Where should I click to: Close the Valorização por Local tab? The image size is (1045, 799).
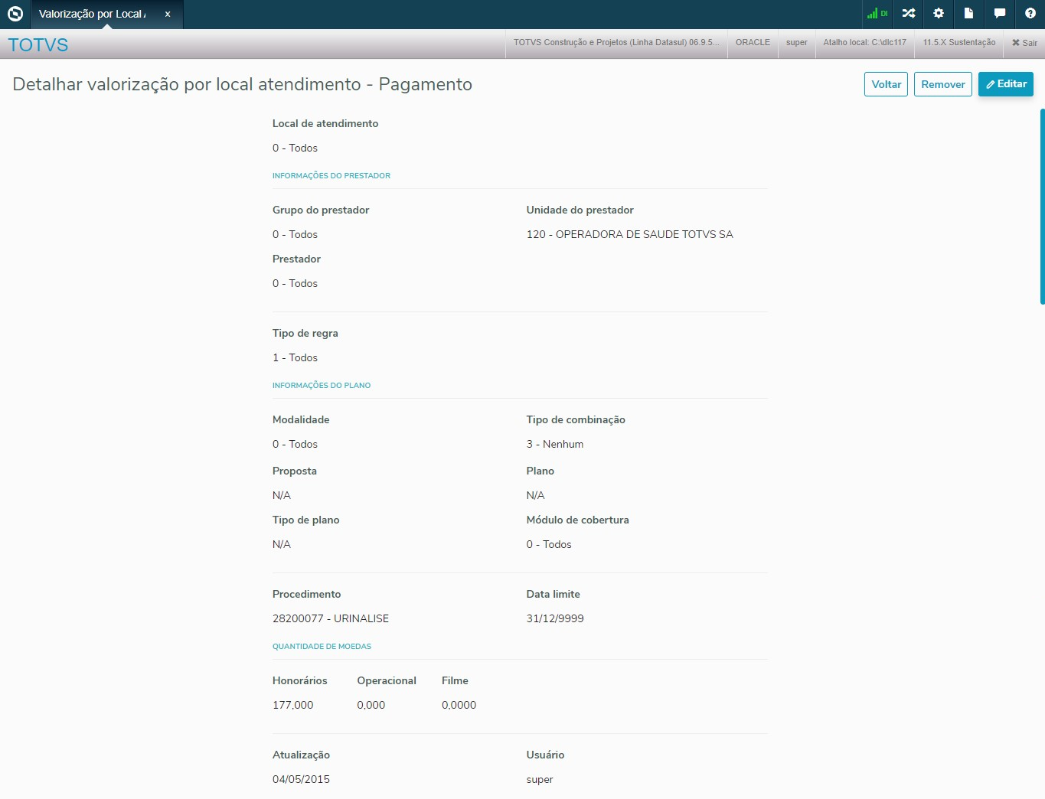168,15
